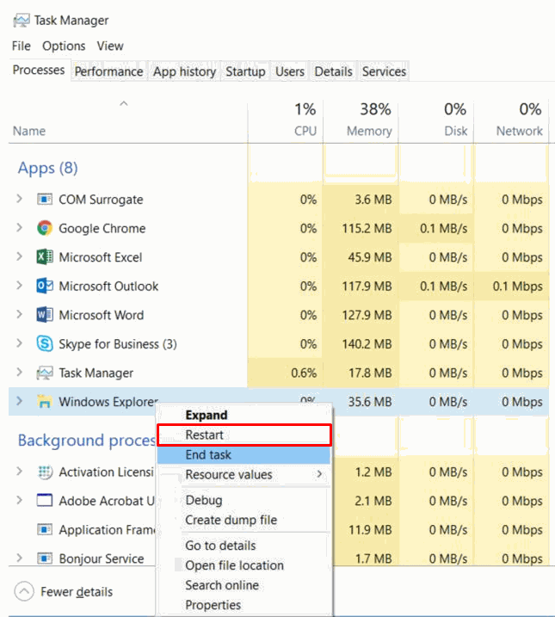555x617 pixels.
Task: Expand the Google Chrome process group
Action: pos(20,229)
